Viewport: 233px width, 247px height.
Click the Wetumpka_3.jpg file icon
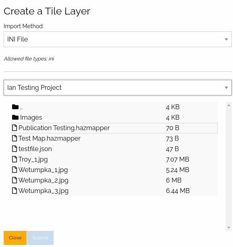point(15,191)
